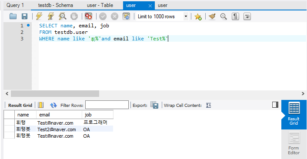Screen dimensions: 307x159
Task: Switch to user - Table tab
Action: [100, 5]
